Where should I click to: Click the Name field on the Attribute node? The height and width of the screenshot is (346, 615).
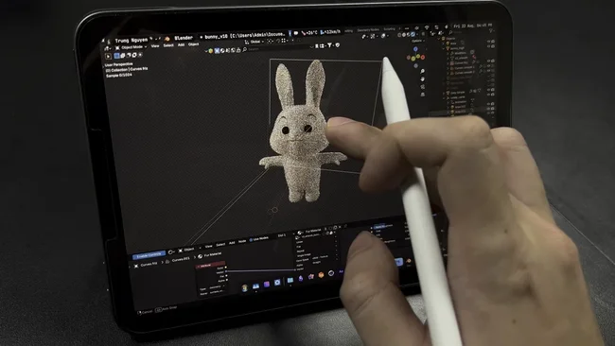[x=216, y=292]
